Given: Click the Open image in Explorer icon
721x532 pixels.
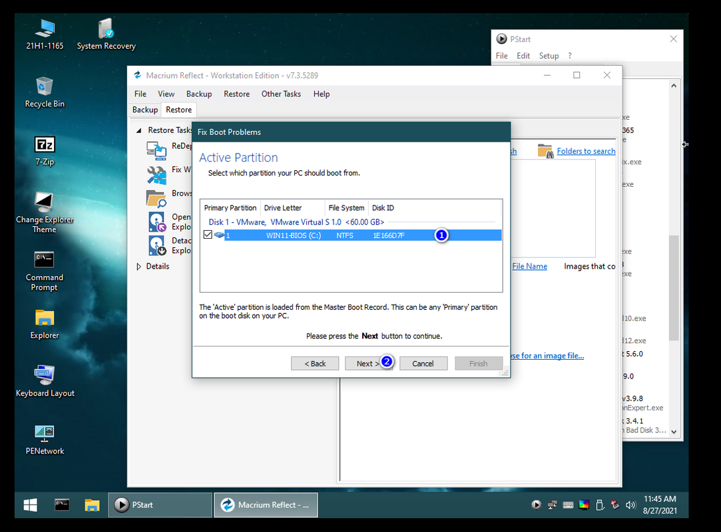Looking at the screenshot, I should (x=157, y=221).
